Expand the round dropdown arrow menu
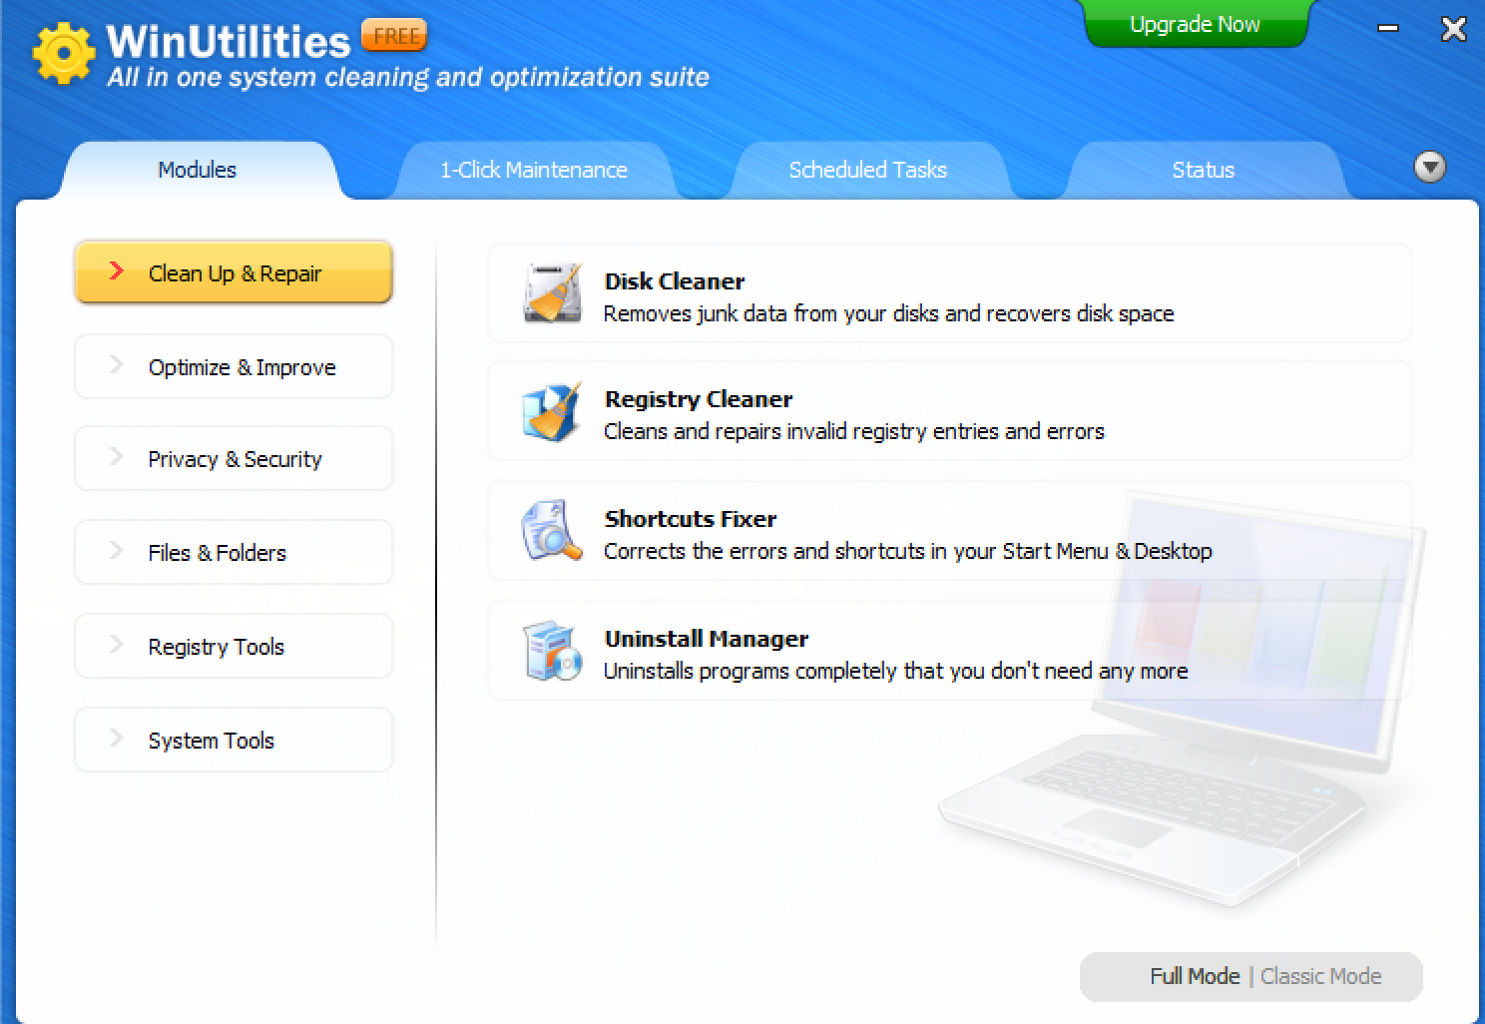 pyautogui.click(x=1430, y=168)
